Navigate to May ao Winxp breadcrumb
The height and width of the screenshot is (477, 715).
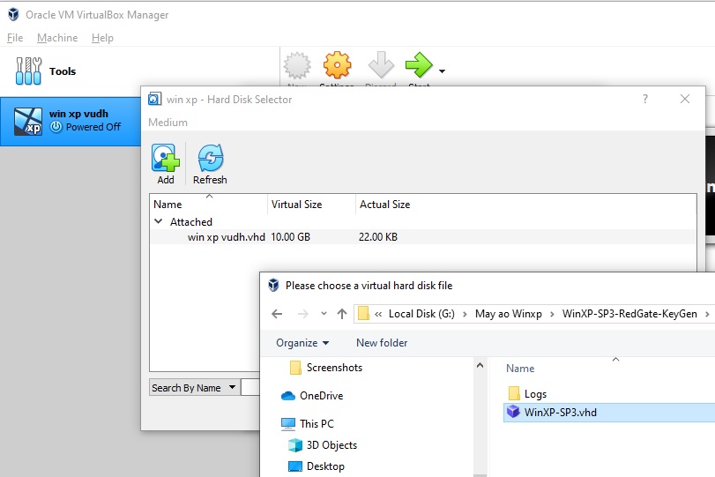point(509,314)
